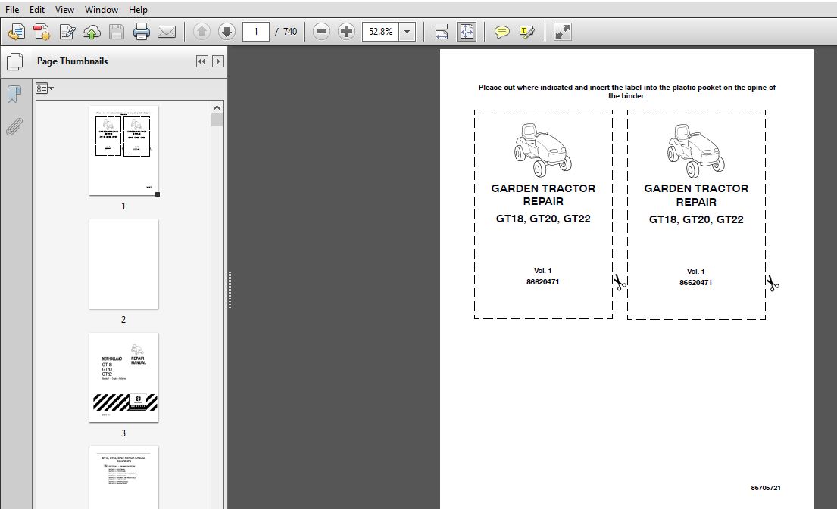Viewport: 837px width, 509px height.
Task: Open the zoom level dropdown arrow
Action: [408, 32]
